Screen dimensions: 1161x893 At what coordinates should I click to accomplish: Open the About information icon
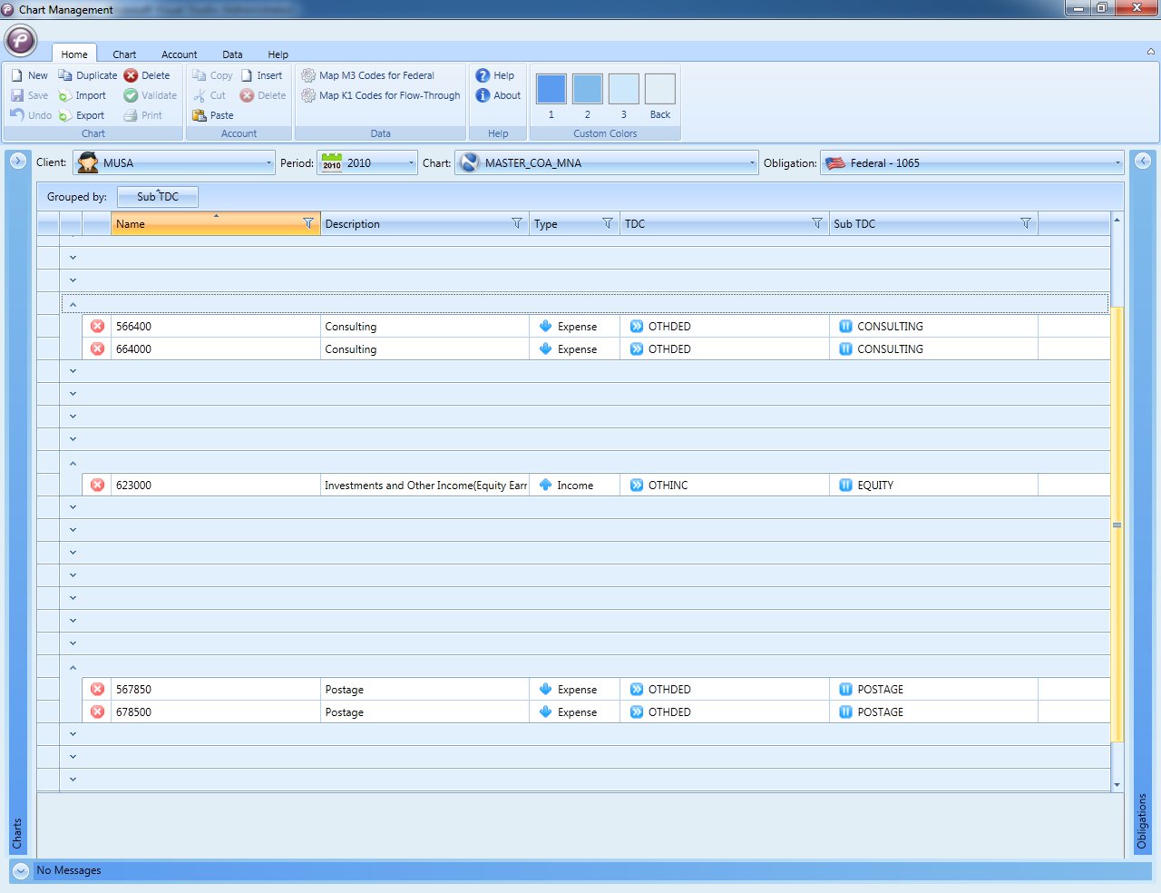(483, 95)
